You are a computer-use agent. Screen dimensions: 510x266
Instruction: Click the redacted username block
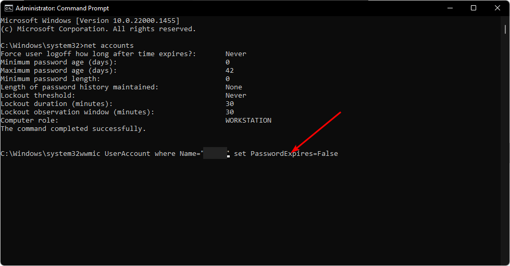coord(215,154)
